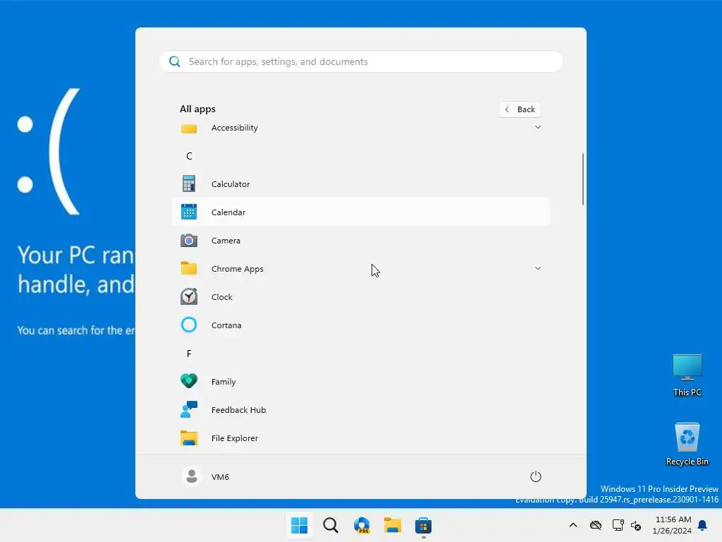Click the 'All apps' heading text

point(197,109)
